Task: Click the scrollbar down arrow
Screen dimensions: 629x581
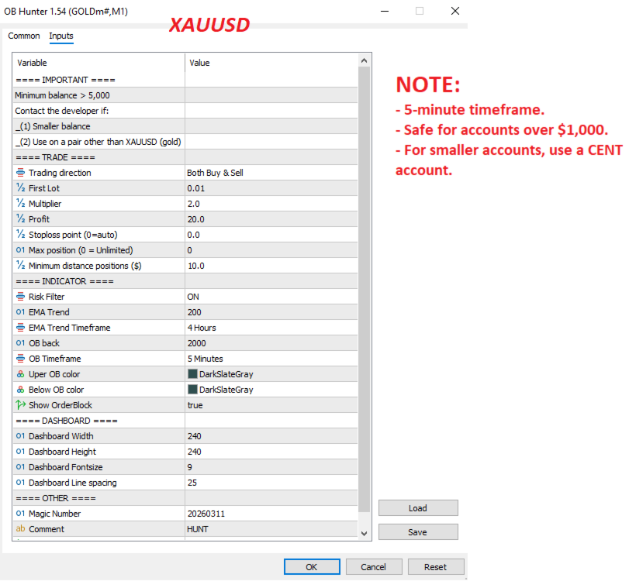Action: (365, 533)
